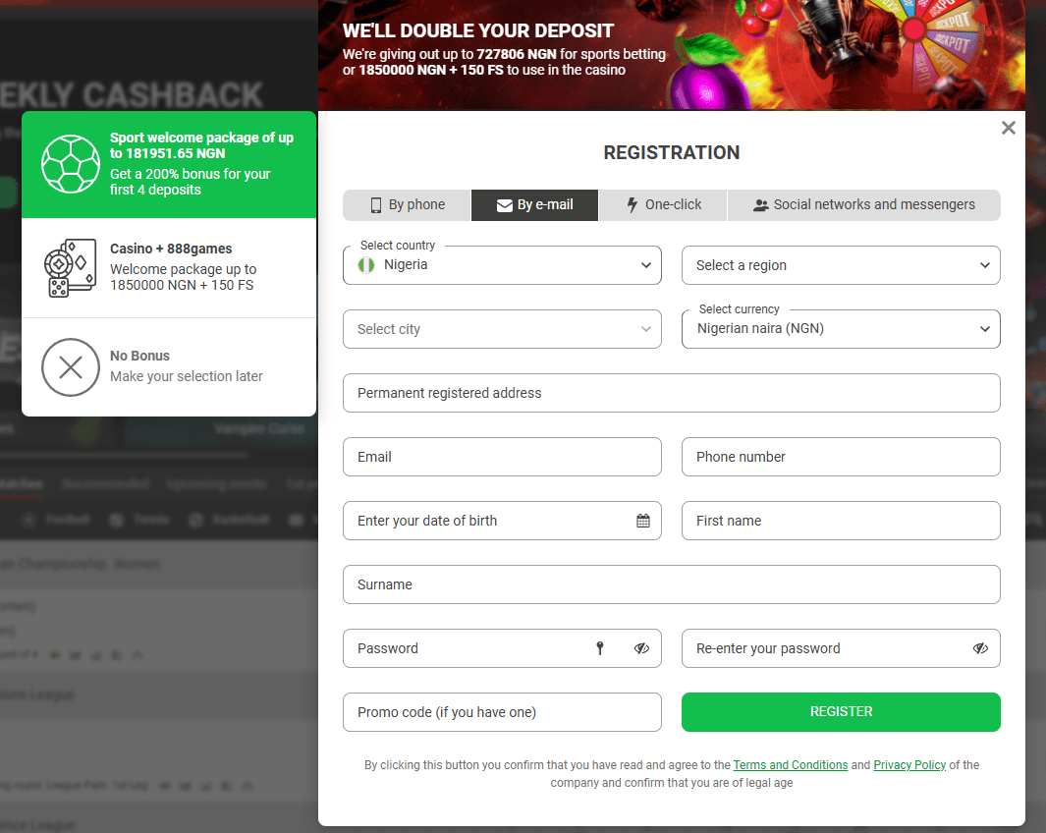The width and height of the screenshot is (1046, 833).
Task: Reveal the Re-enter your password text
Action: click(x=980, y=648)
